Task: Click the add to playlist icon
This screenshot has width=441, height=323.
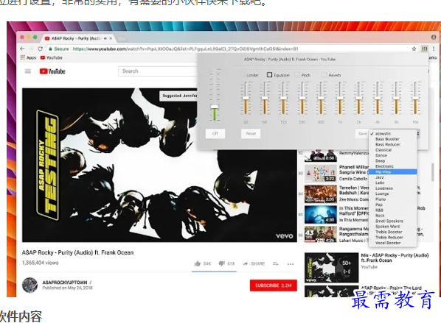Action: (x=275, y=263)
